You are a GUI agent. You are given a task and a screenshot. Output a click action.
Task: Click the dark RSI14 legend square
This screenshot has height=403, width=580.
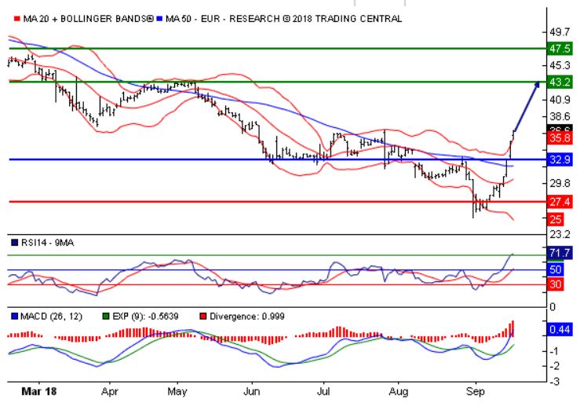pos(15,243)
